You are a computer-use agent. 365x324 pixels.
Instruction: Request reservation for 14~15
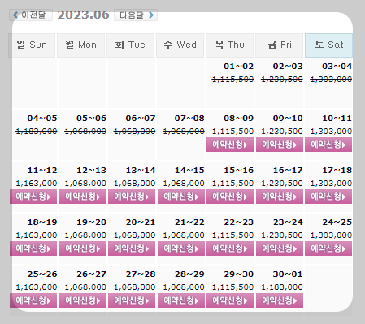[x=181, y=197]
